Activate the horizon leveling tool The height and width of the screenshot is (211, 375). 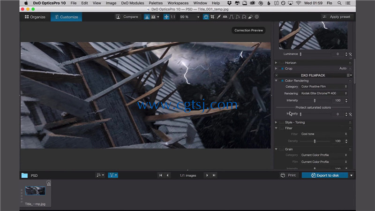(x=225, y=17)
